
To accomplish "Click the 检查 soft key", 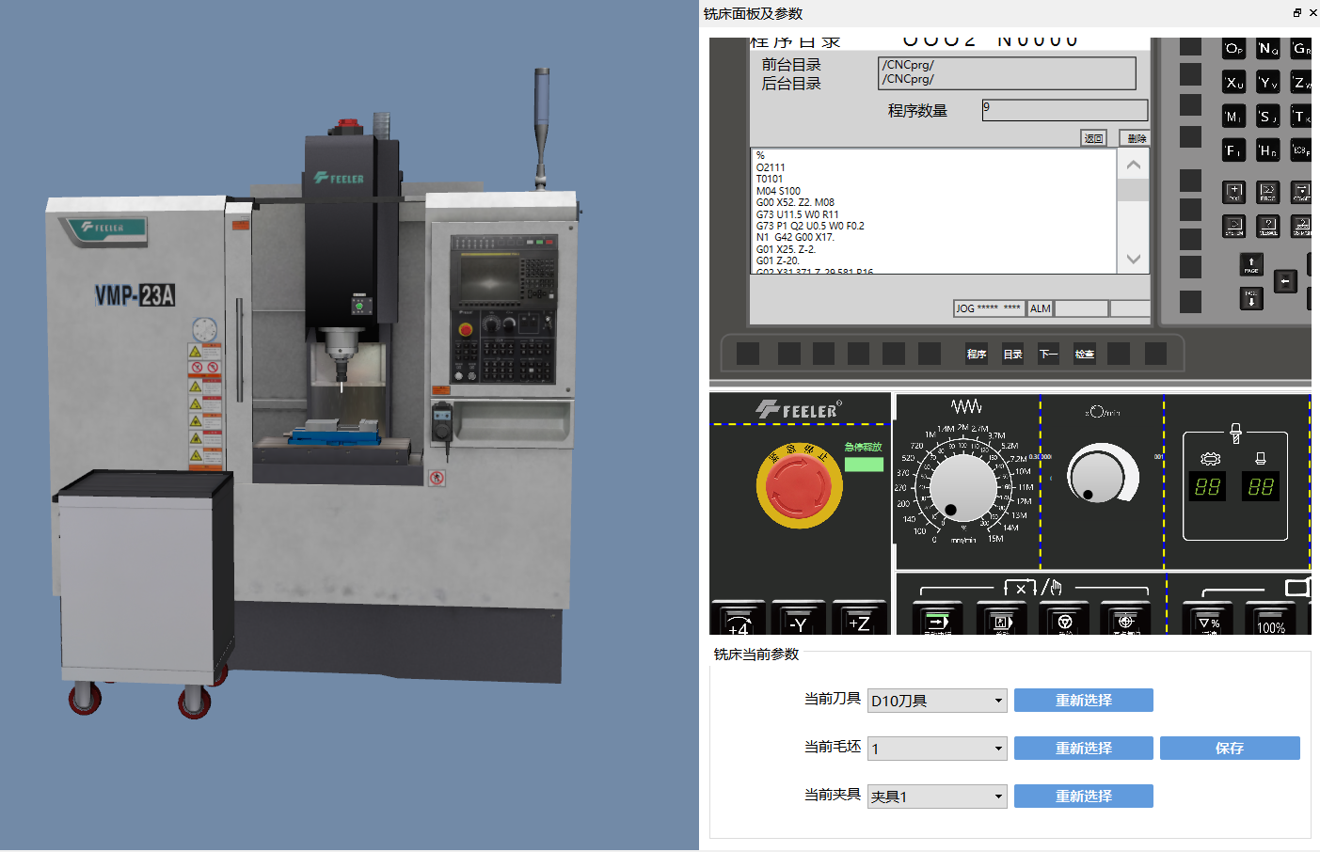I will tap(1084, 354).
